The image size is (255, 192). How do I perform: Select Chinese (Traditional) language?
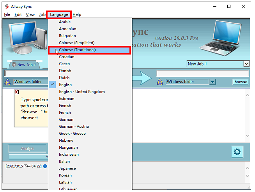[90, 50]
